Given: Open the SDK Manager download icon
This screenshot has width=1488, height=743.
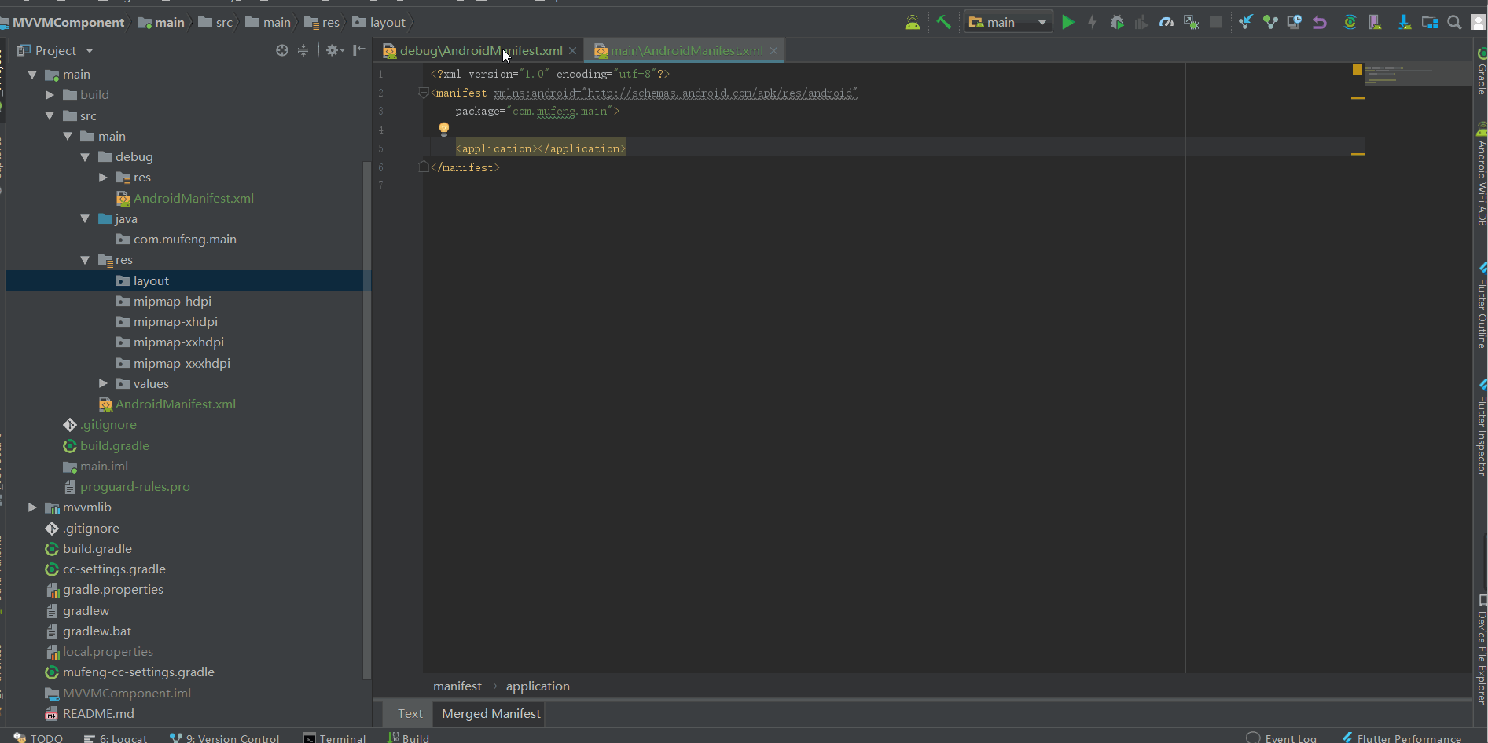Looking at the screenshot, I should click(x=1405, y=23).
